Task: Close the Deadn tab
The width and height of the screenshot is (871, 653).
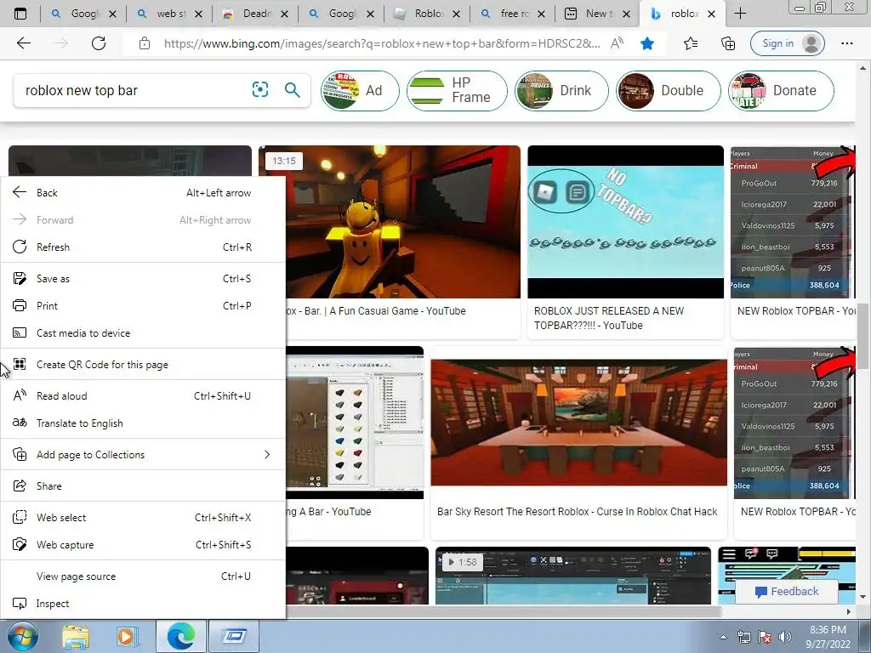Action: 284,14
